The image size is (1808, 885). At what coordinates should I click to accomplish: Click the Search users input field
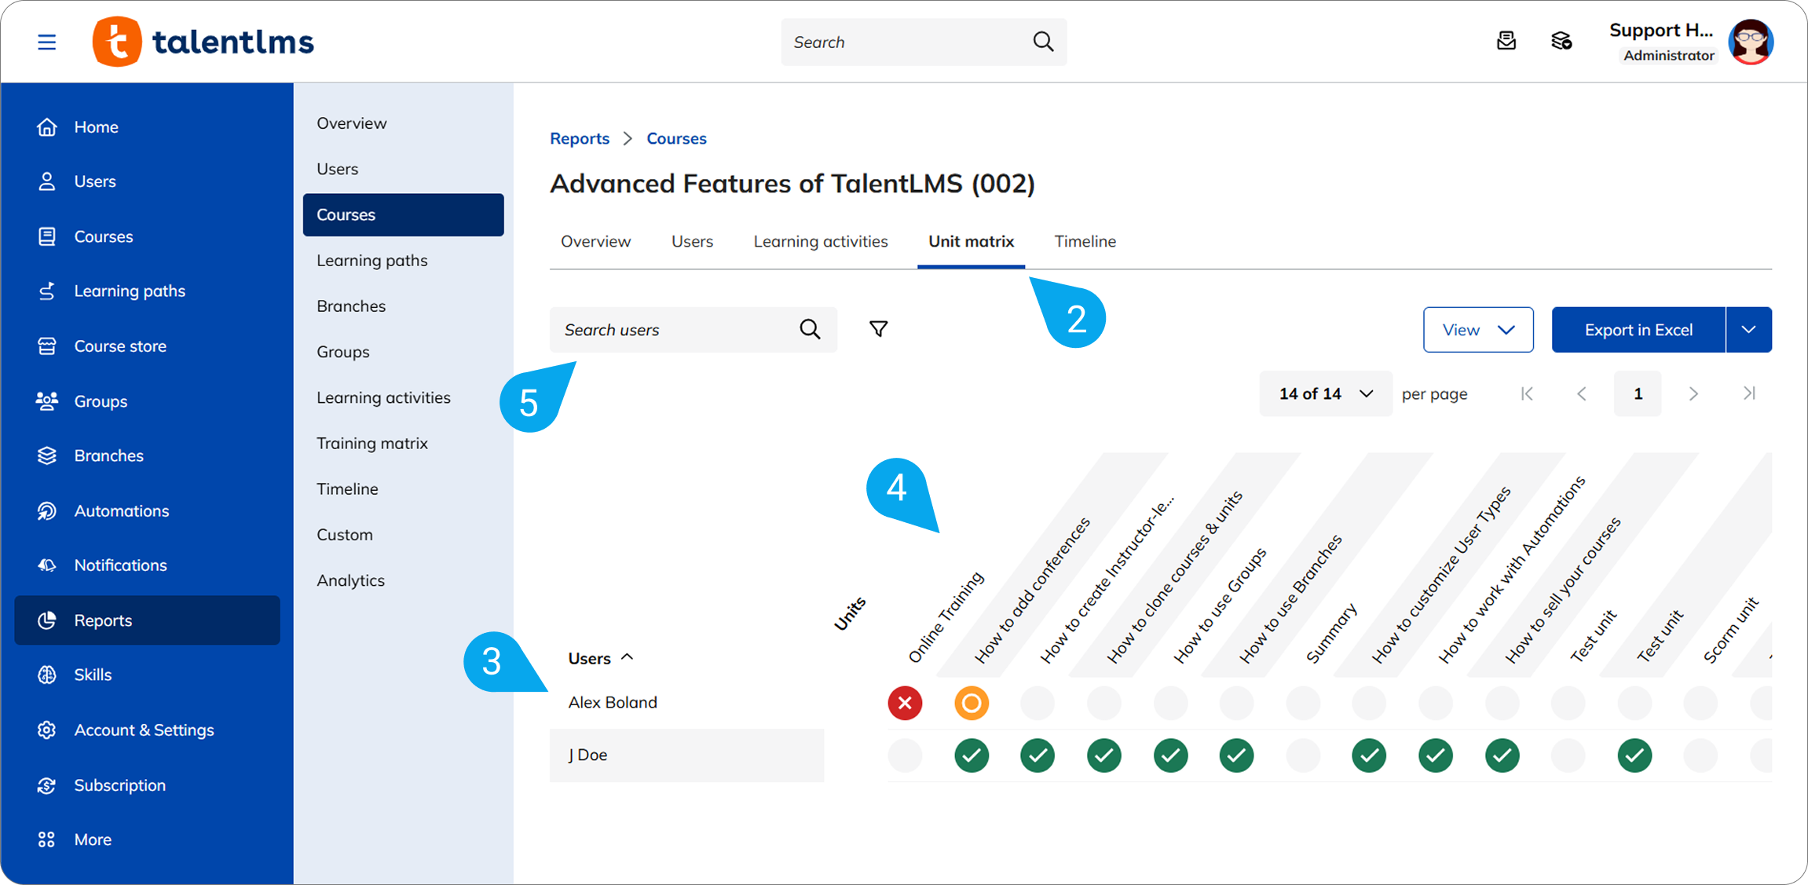point(675,330)
